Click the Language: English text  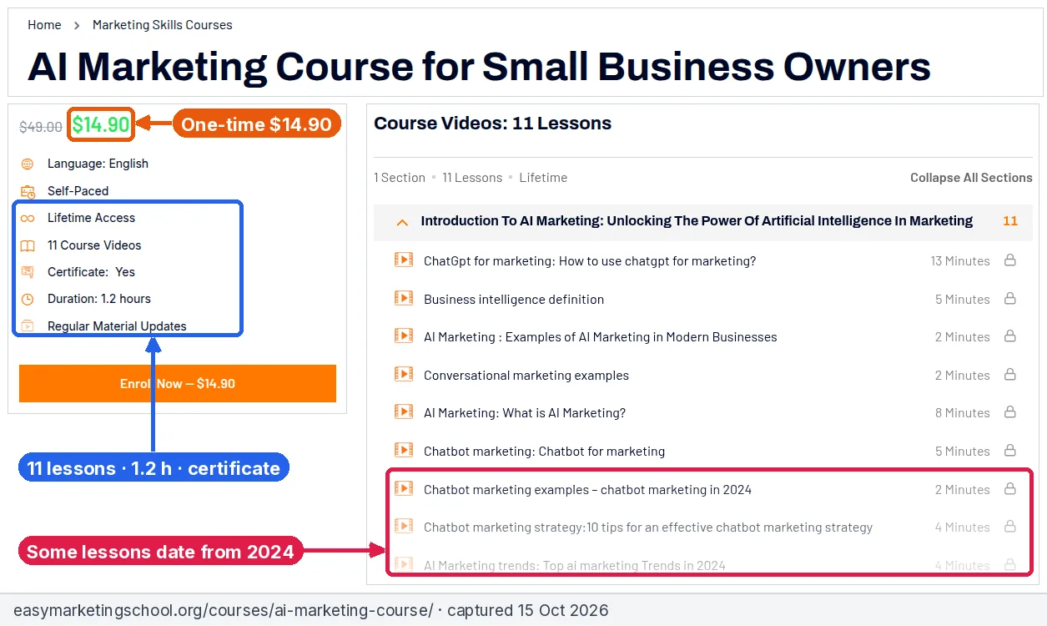click(x=98, y=164)
